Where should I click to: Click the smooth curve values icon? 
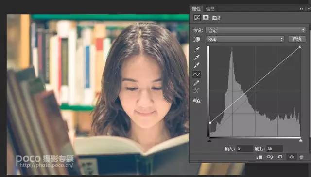point(196,91)
